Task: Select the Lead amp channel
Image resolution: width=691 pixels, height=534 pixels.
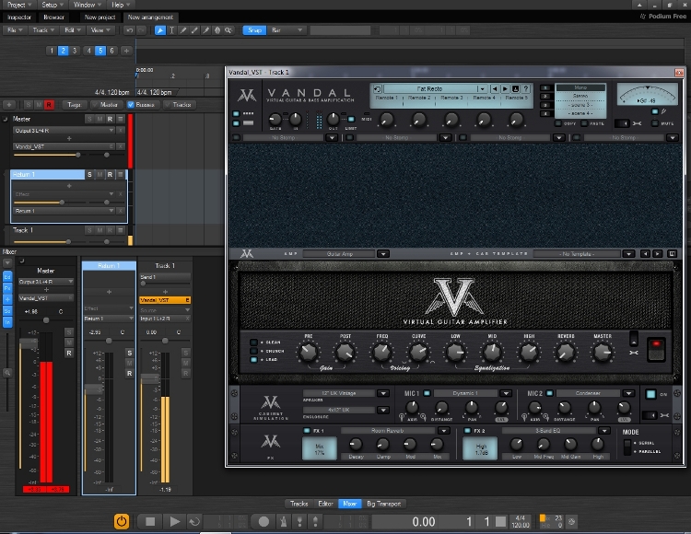Action: coord(254,360)
